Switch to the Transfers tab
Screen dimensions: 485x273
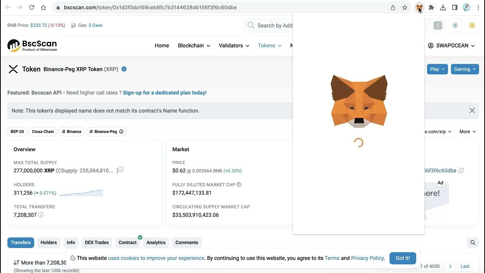coord(21,243)
